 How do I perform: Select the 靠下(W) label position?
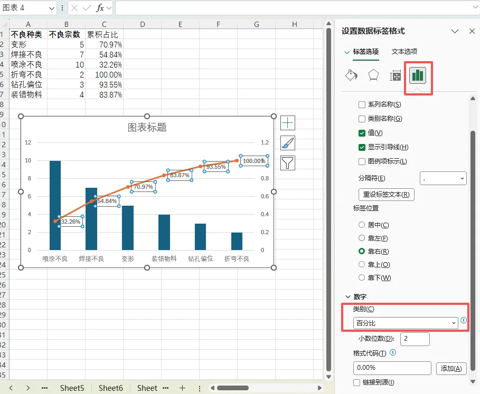(x=362, y=277)
